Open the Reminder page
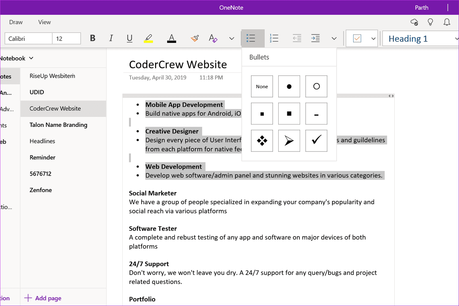 point(63,157)
